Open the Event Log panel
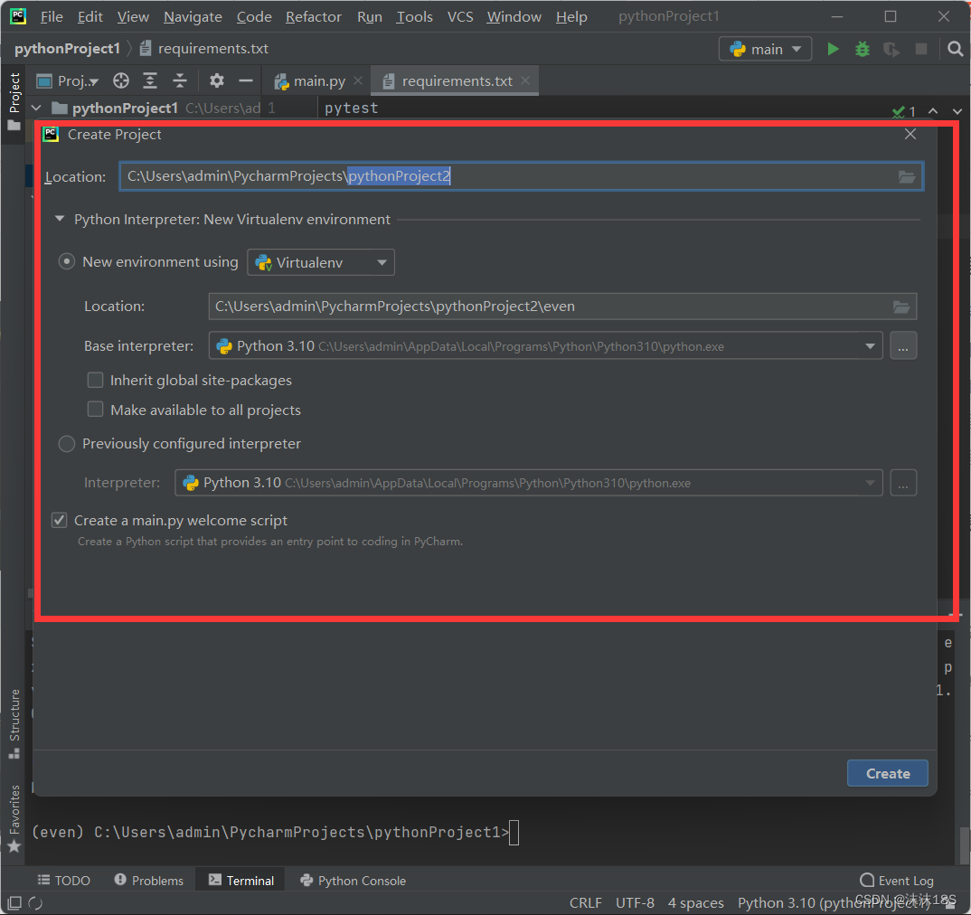The height and width of the screenshot is (915, 971). point(897,881)
